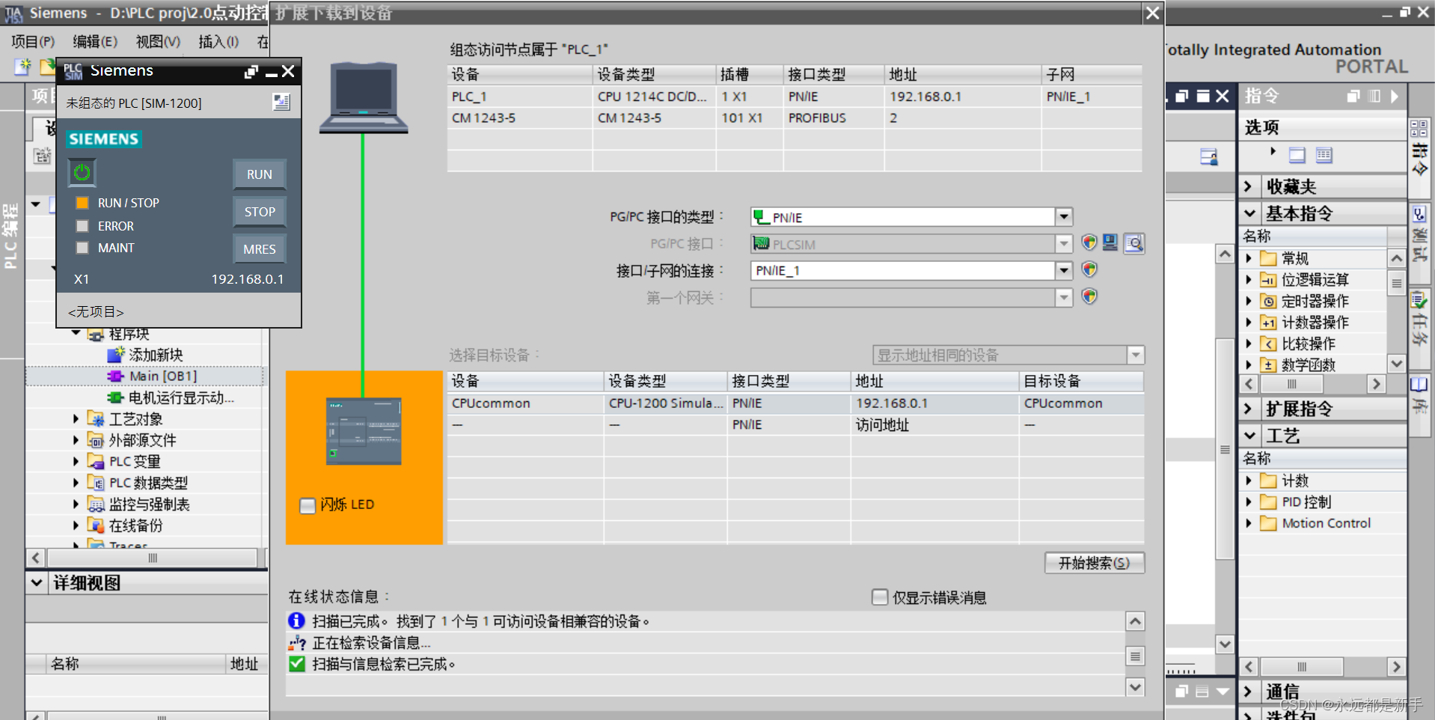
Task: Click the 开始搜索(S) button
Action: [x=1094, y=563]
